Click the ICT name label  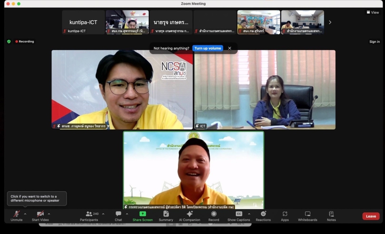click(201, 126)
